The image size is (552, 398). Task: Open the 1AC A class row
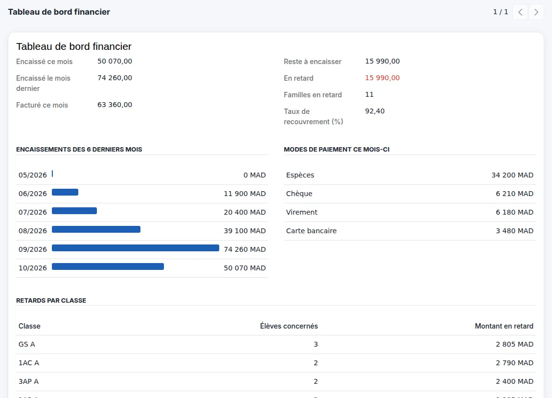click(276, 363)
